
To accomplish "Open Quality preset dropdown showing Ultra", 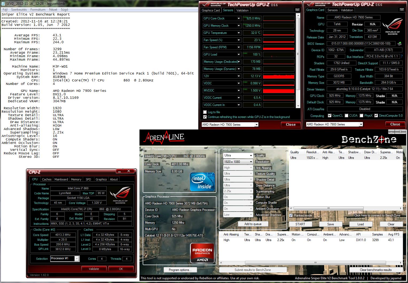I will (238, 155).
